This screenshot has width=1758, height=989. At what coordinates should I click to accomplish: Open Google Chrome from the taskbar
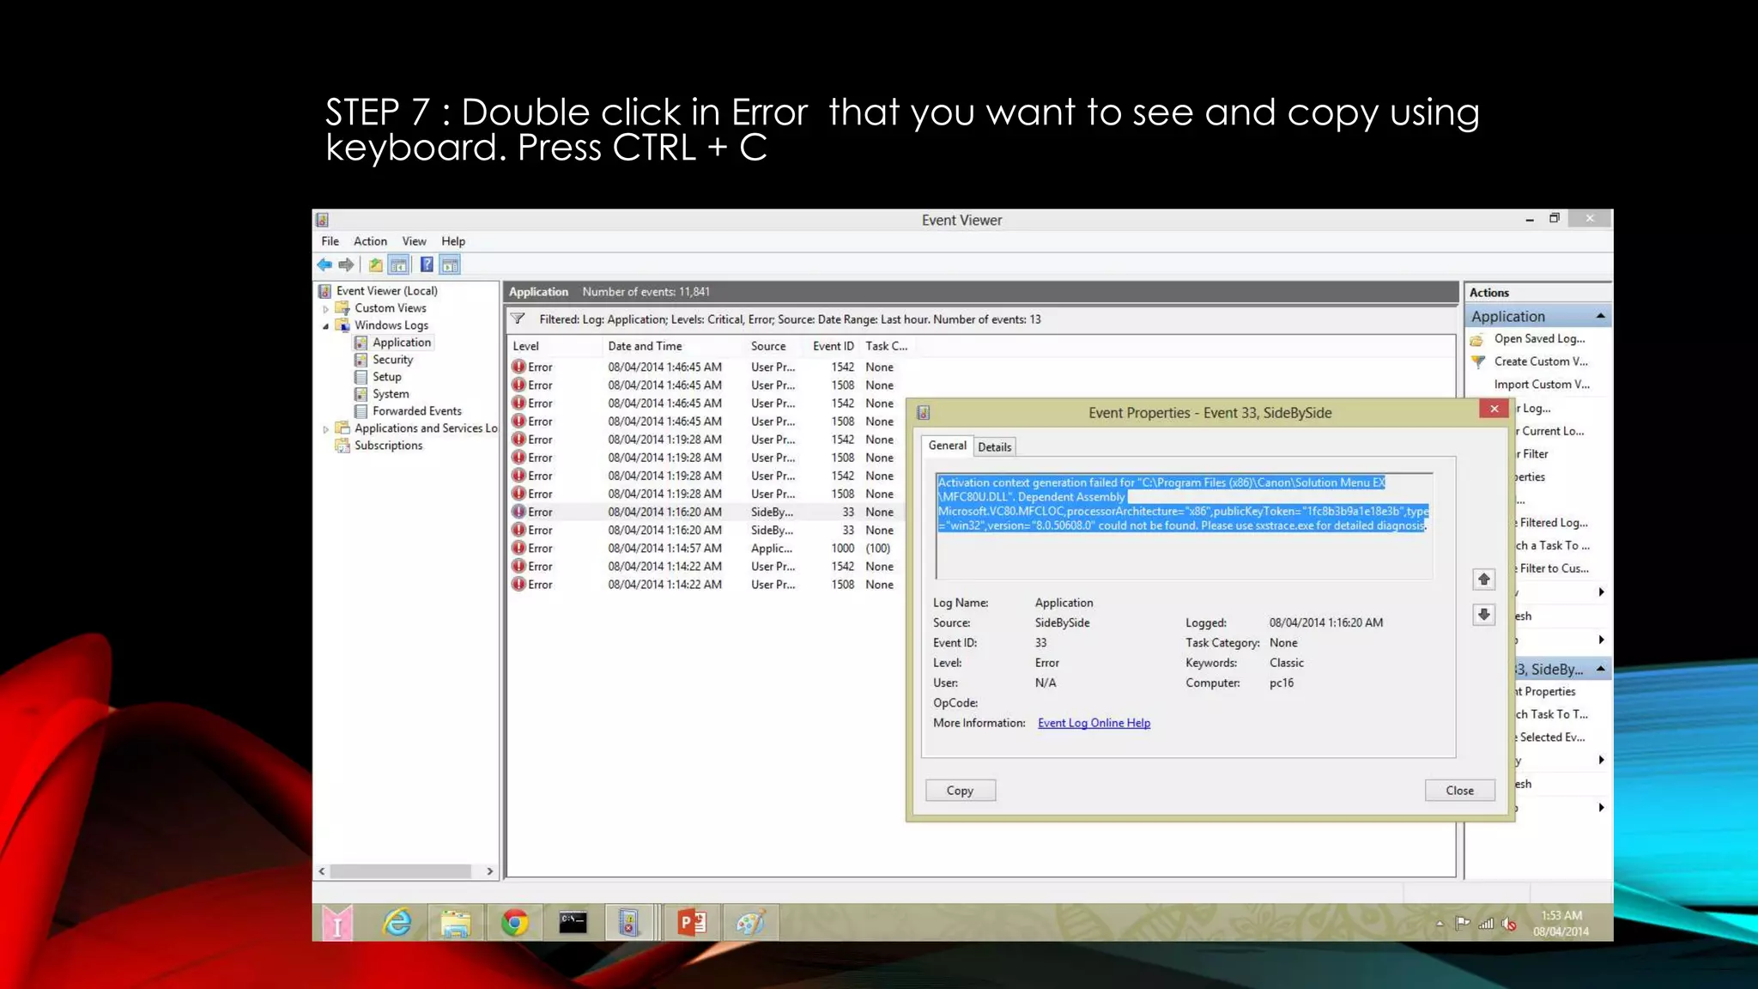pyautogui.click(x=514, y=923)
